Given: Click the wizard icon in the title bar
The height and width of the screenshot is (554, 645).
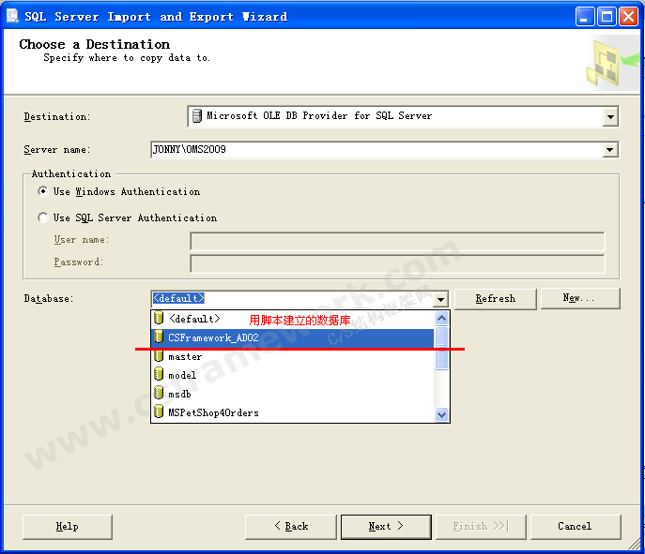Looking at the screenshot, I should (x=12, y=16).
